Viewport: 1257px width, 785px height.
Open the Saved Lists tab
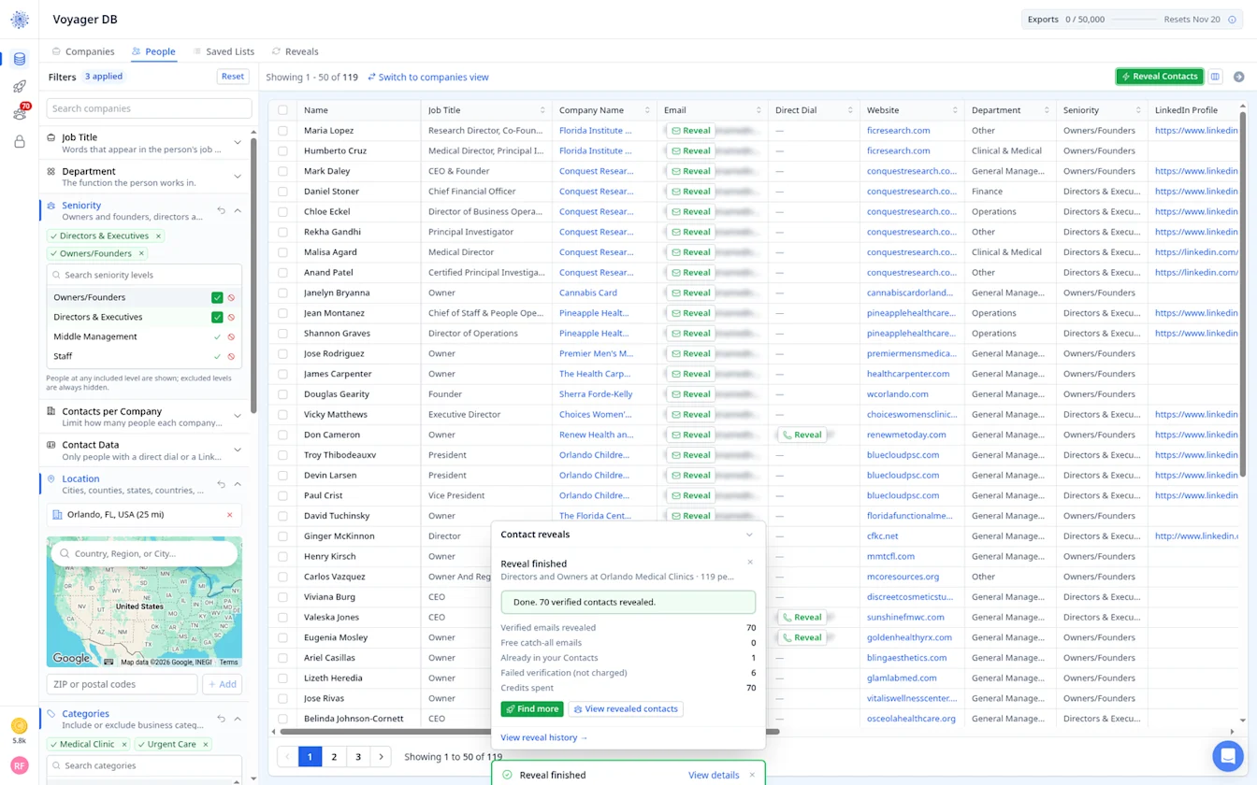(x=224, y=51)
